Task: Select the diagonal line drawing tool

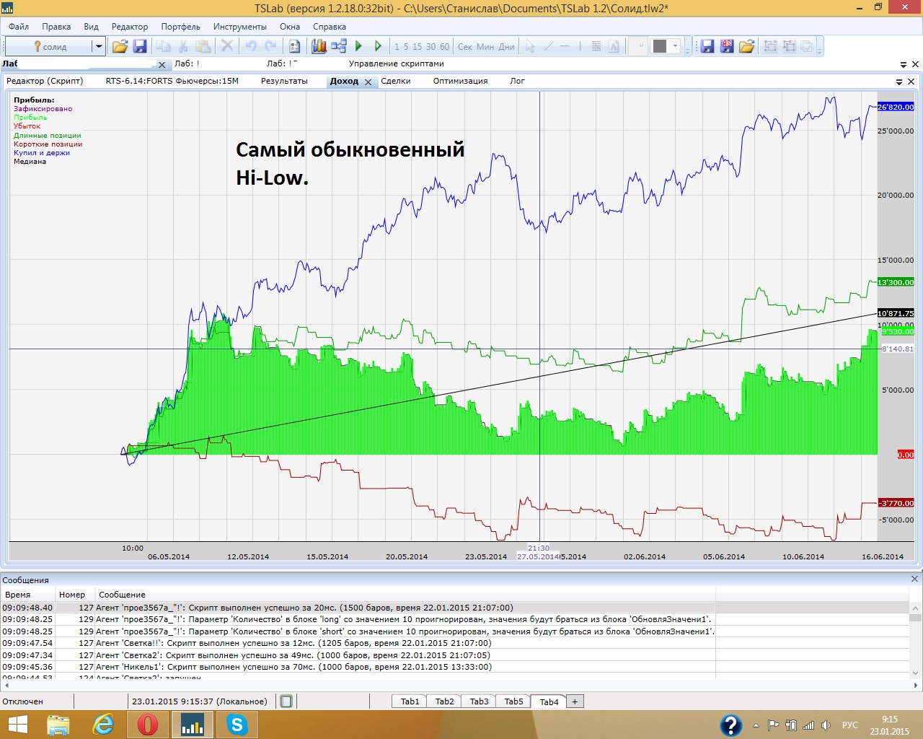Action: pyautogui.click(x=548, y=46)
